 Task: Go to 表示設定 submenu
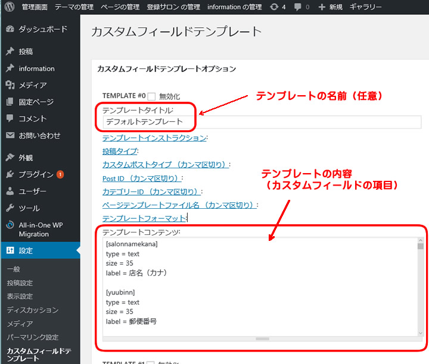point(20,296)
